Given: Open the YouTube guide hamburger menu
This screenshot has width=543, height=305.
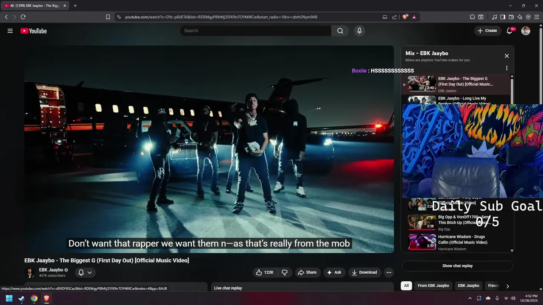Looking at the screenshot, I should pyautogui.click(x=10, y=30).
